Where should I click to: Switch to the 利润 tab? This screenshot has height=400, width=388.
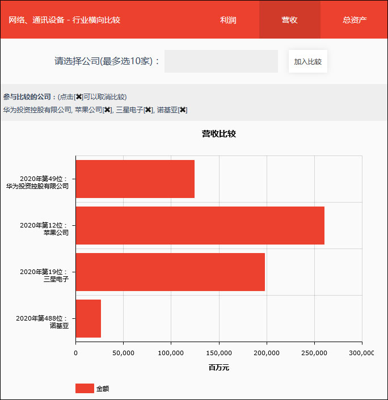point(228,20)
